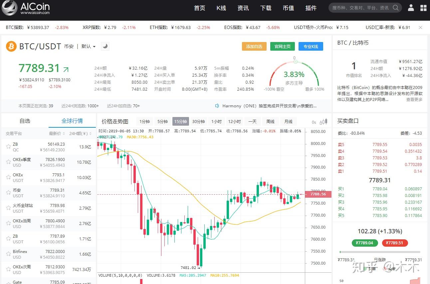This screenshot has width=430, height=284.
Task: Open the 默认 dropdown
Action: pos(89,46)
